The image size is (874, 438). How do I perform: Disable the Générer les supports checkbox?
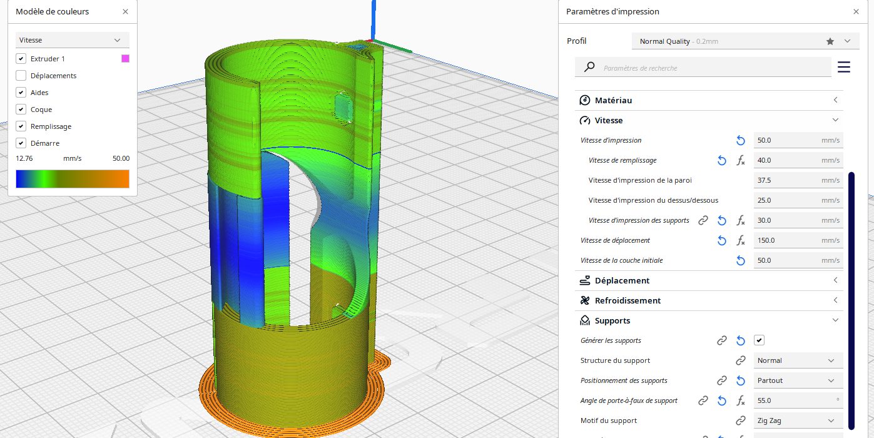[760, 340]
